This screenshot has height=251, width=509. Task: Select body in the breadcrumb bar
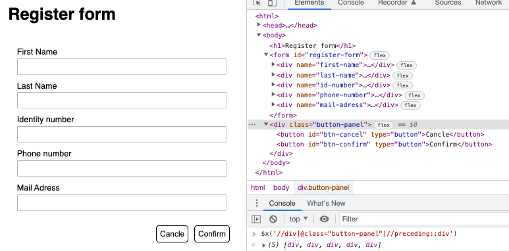pos(281,187)
